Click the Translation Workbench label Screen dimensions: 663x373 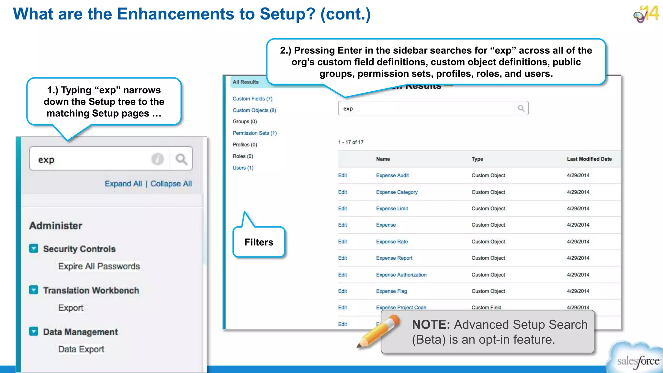pyautogui.click(x=91, y=290)
